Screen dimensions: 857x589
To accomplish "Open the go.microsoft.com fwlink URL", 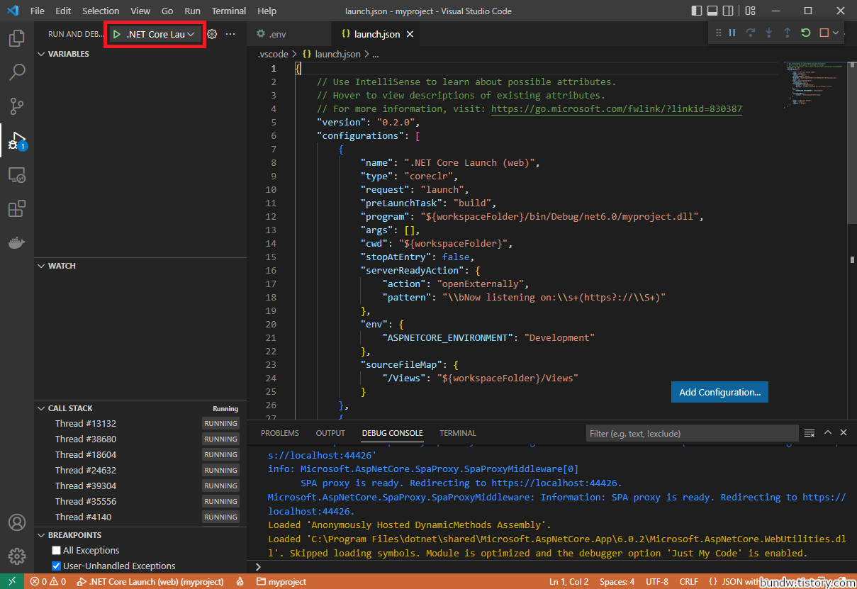I will (x=617, y=108).
